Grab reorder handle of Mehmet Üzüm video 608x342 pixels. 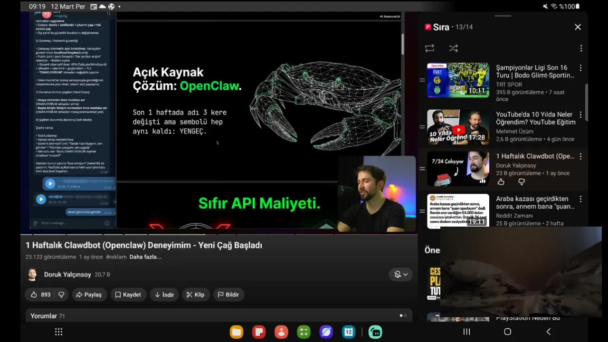click(422, 127)
